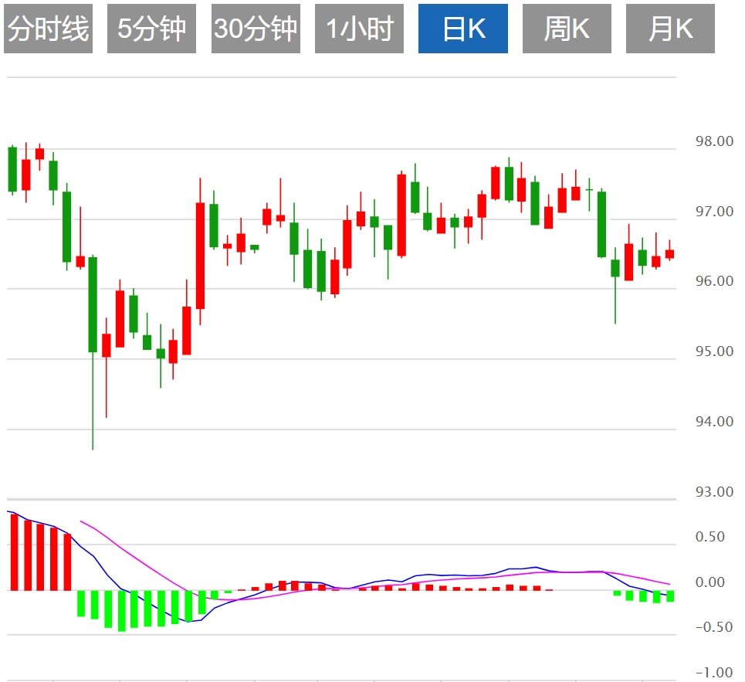Open the 30分钟 interval tab
745x682 pixels.
(256, 29)
